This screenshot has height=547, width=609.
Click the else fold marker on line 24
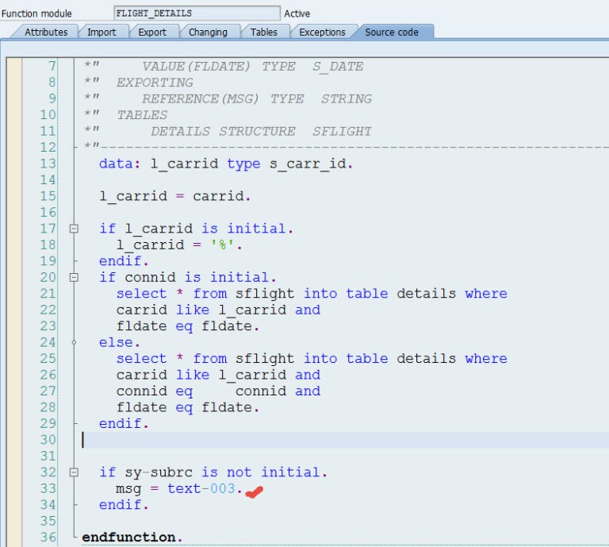click(74, 342)
